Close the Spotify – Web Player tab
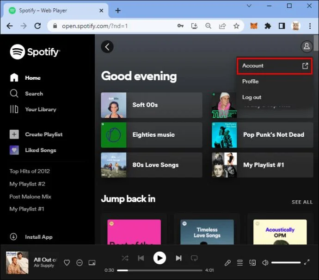The height and width of the screenshot is (280, 319). 101,10
